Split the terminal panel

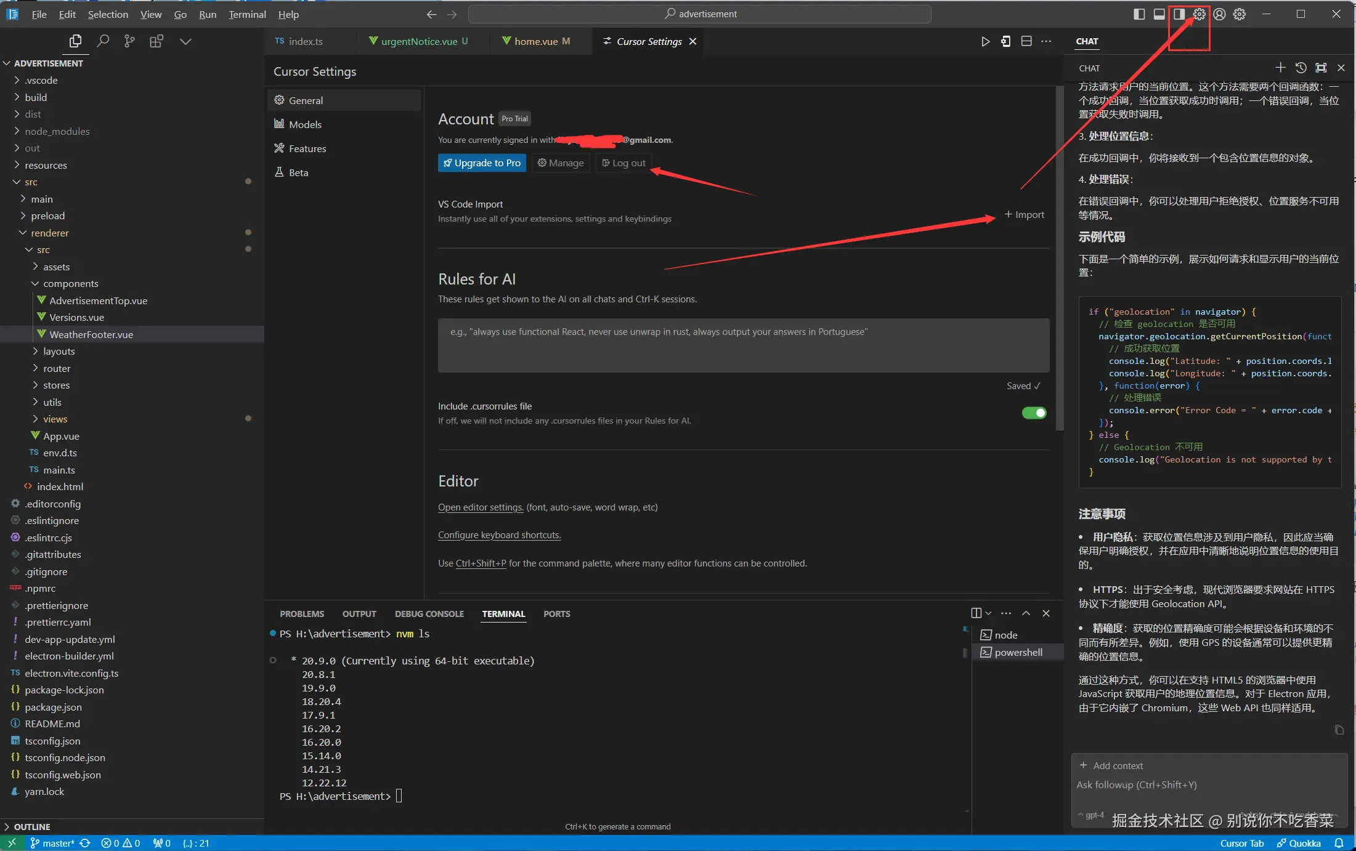[976, 613]
